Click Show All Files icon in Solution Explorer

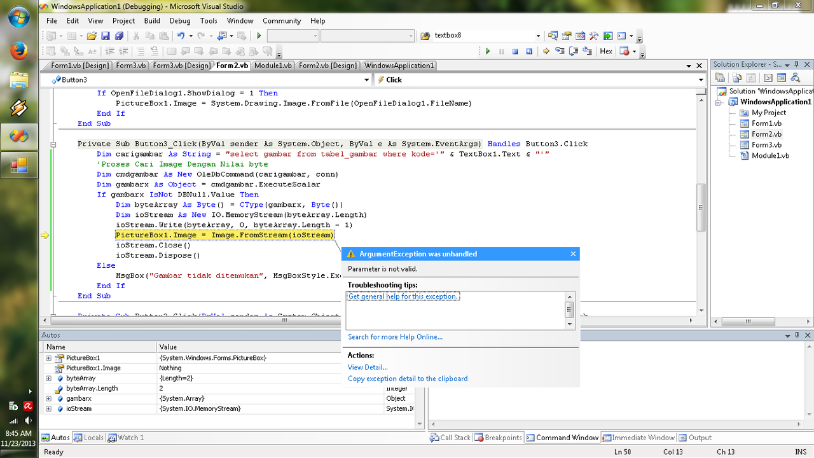pos(736,78)
